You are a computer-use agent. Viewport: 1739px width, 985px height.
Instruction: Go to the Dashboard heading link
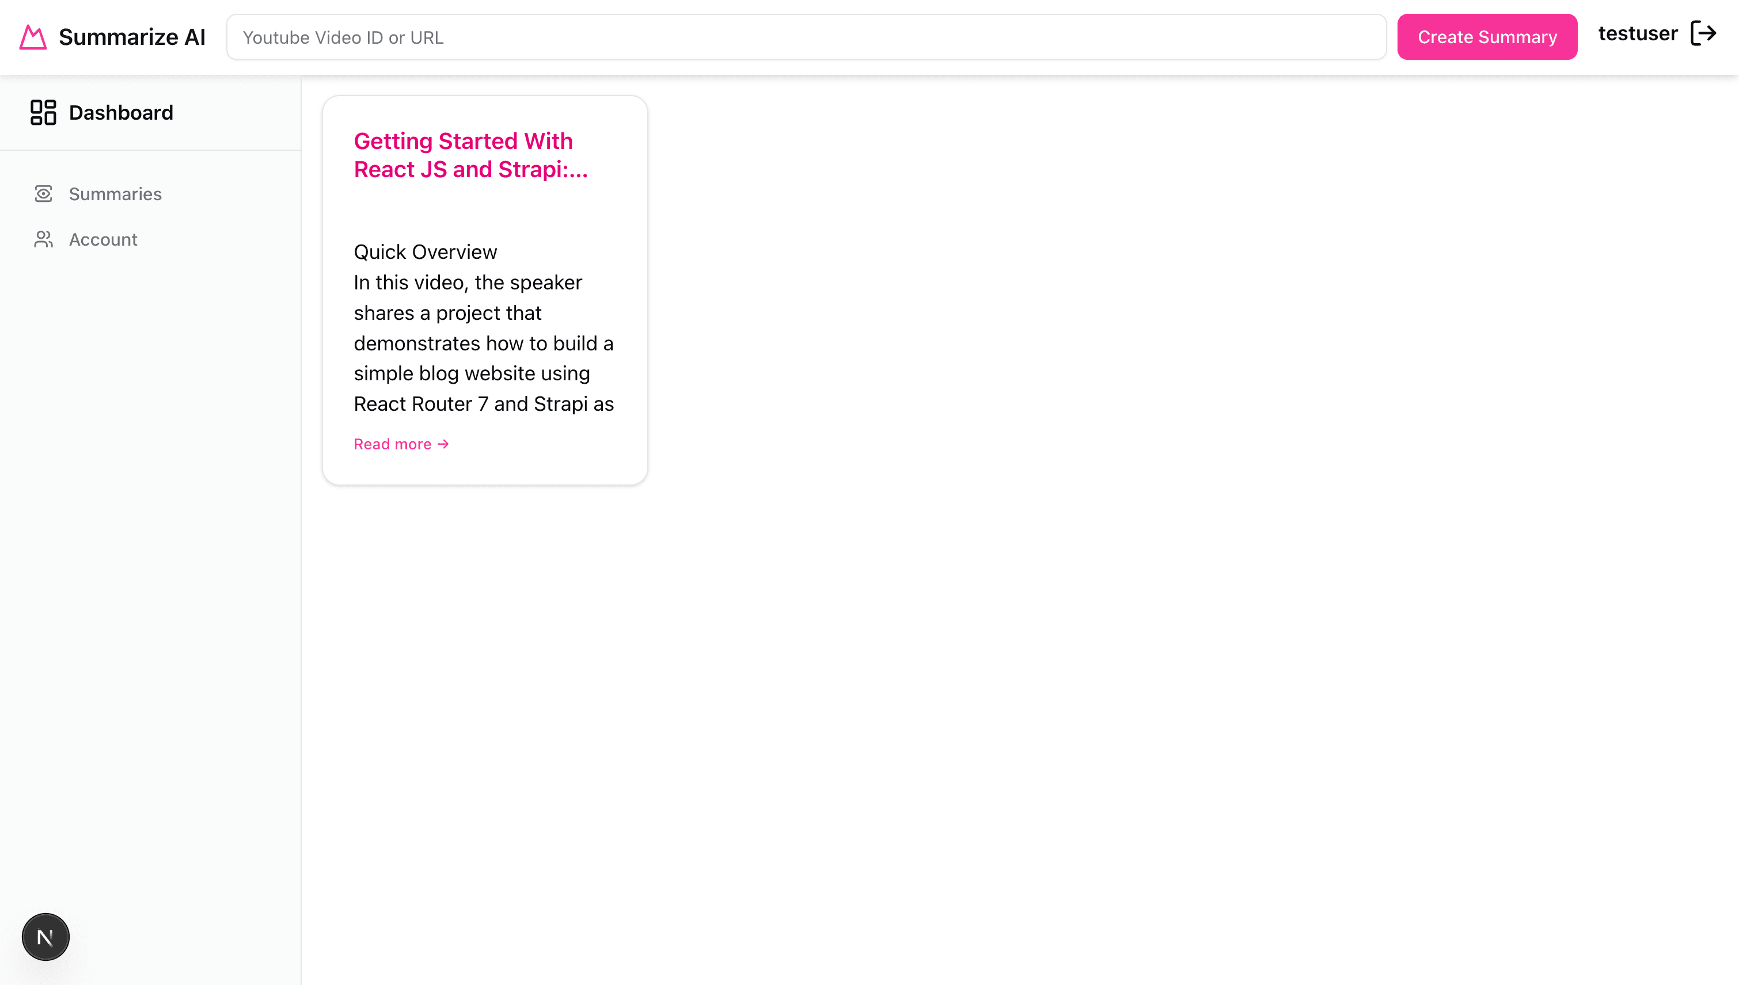click(121, 112)
